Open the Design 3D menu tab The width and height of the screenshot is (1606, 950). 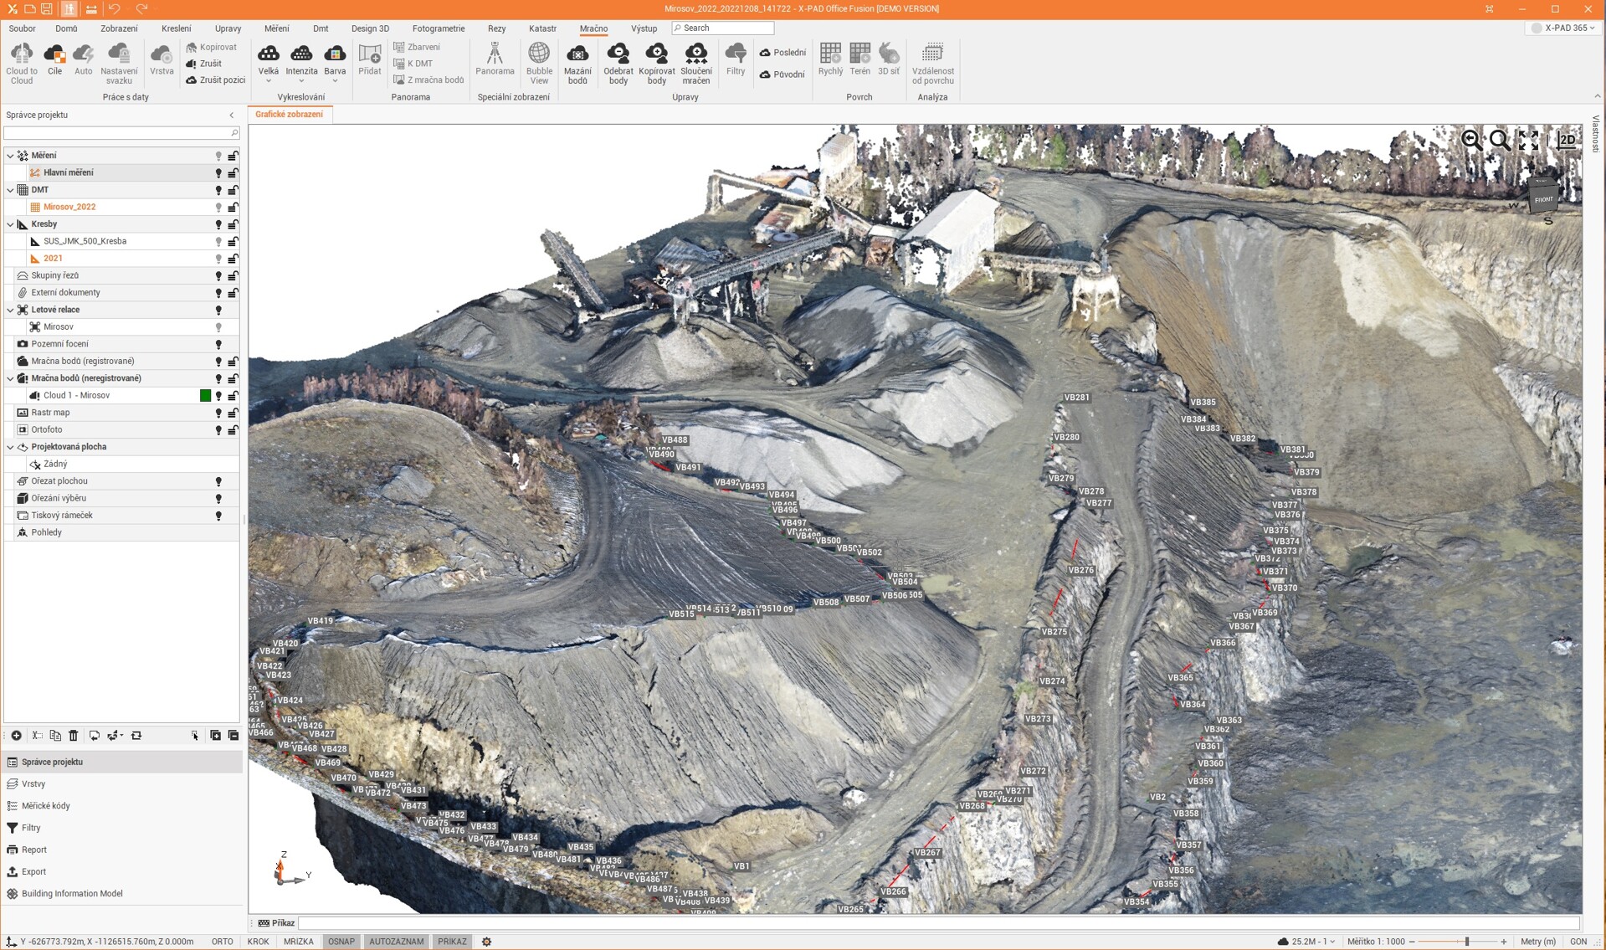370,28
